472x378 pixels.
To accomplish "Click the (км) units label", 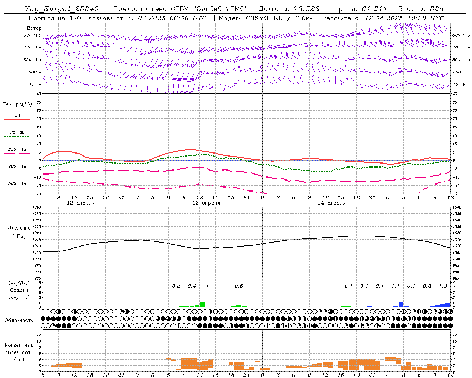I will (19, 360).
